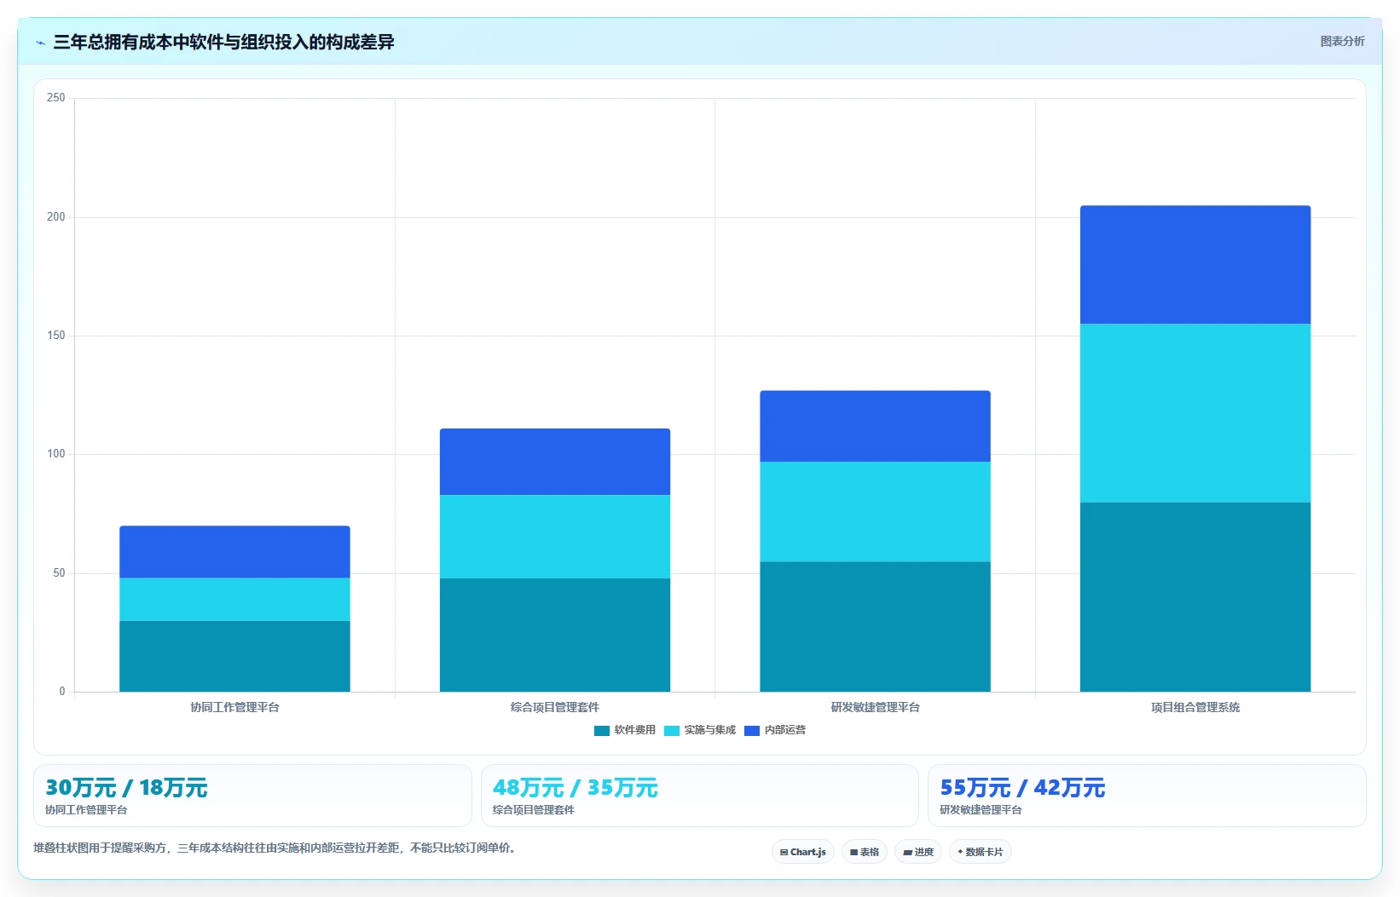
Task: Click the stat value 55万元 / 42万元
Action: point(1022,788)
